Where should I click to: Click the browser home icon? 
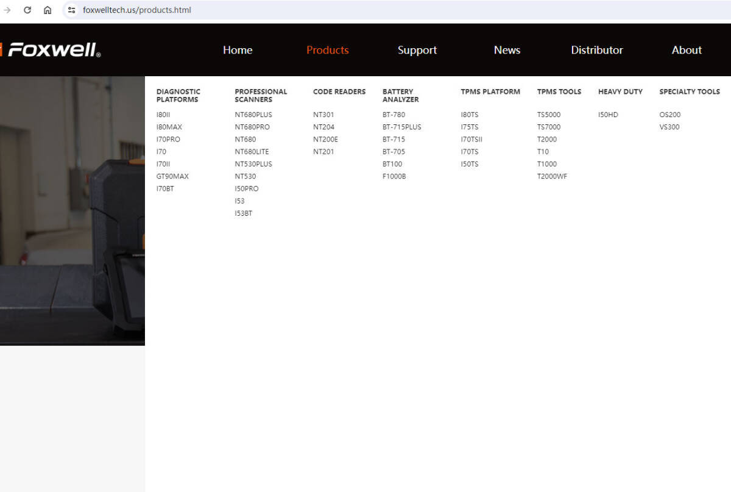48,10
